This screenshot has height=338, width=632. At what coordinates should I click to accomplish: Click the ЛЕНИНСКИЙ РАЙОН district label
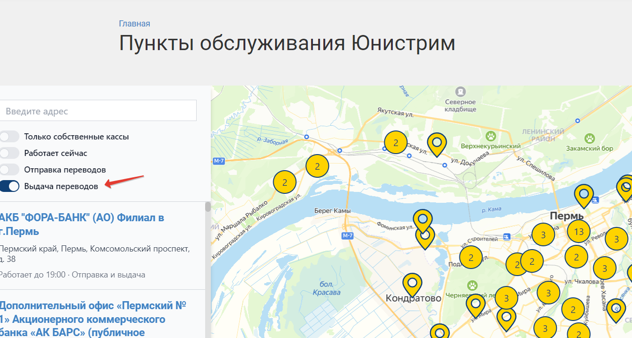(543, 135)
